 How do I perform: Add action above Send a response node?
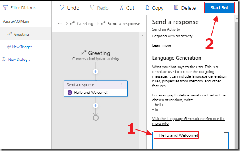click(96, 71)
